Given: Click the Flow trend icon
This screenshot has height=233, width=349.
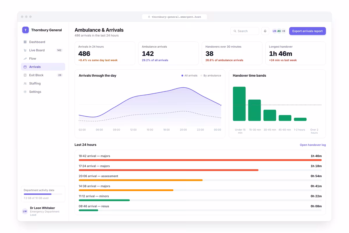Looking at the screenshot, I should click(x=25, y=59).
